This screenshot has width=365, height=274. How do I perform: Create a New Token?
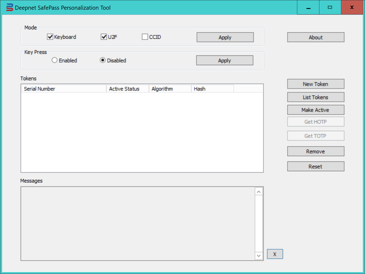(x=315, y=84)
